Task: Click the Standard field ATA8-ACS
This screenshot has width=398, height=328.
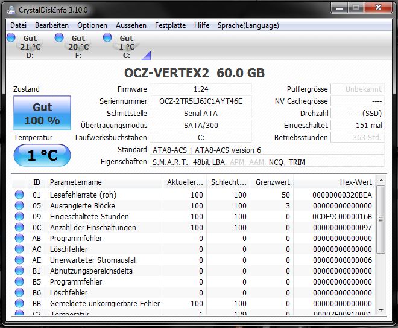Action: tap(267, 150)
